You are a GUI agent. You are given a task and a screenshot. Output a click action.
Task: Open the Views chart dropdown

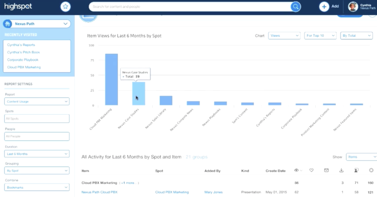pos(285,35)
